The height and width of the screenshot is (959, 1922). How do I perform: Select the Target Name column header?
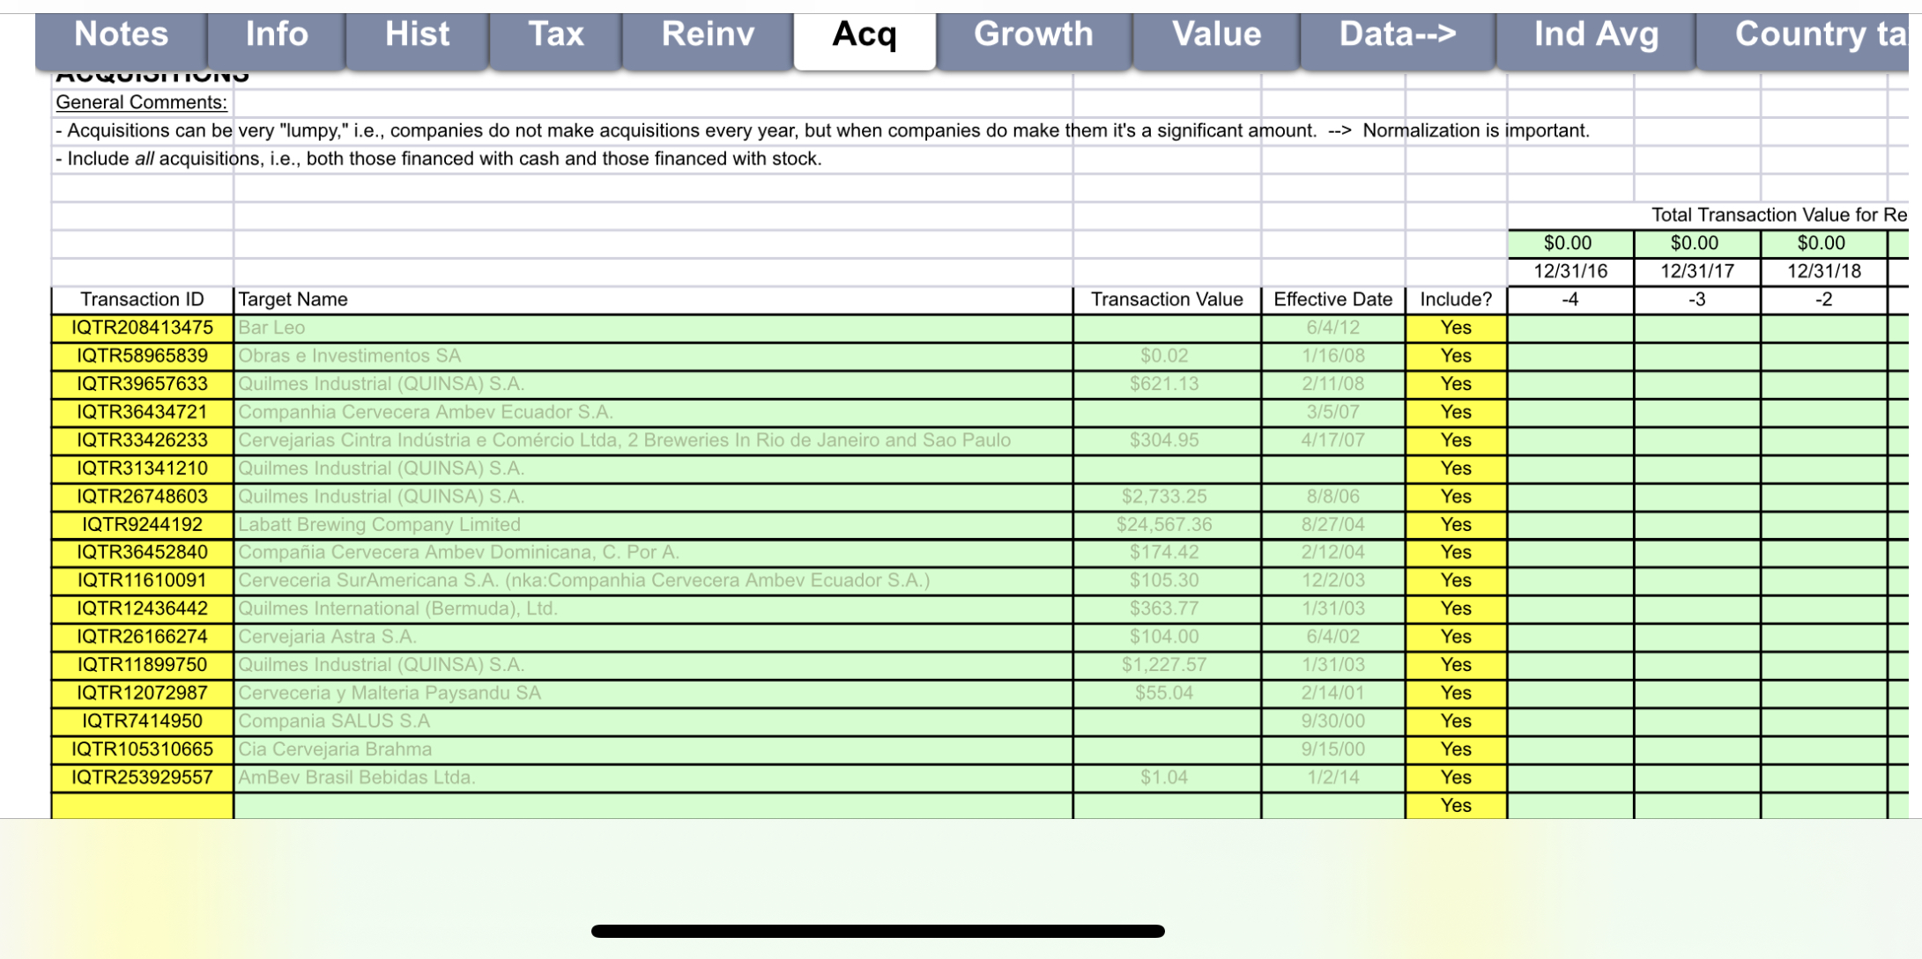click(292, 299)
